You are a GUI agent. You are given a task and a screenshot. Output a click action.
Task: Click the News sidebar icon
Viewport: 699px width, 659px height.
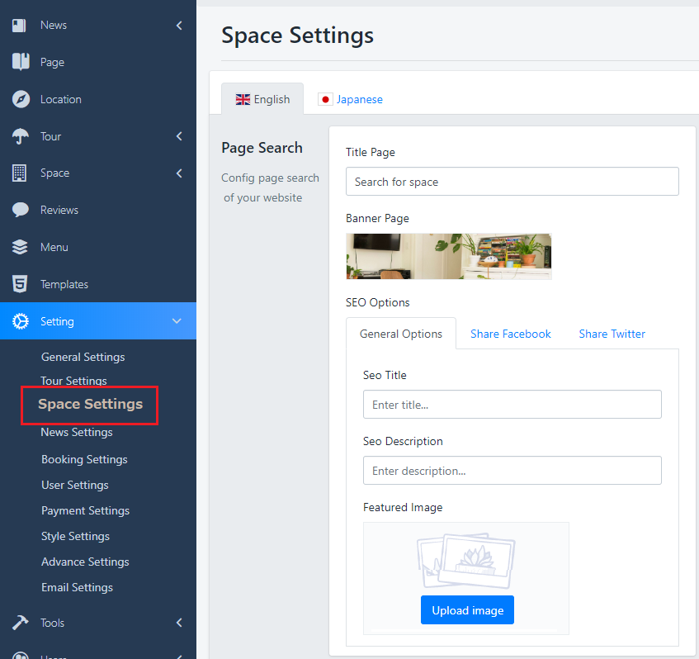coord(20,26)
